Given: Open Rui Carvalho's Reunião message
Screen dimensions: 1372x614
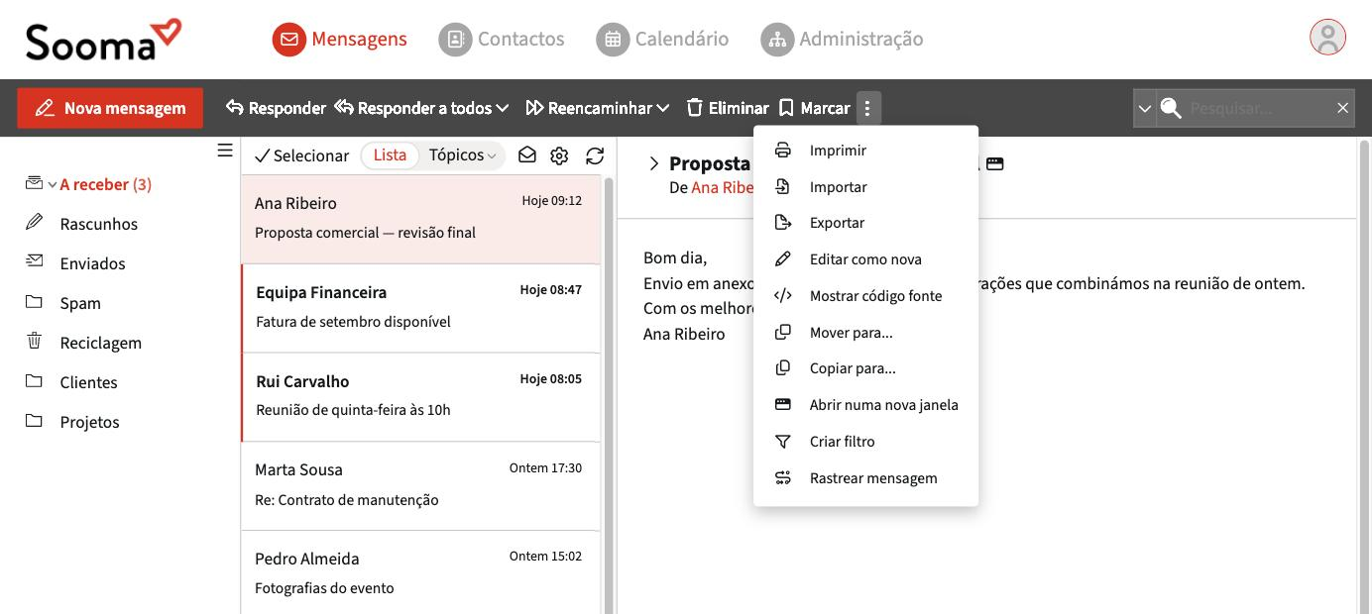Looking at the screenshot, I should point(420,397).
